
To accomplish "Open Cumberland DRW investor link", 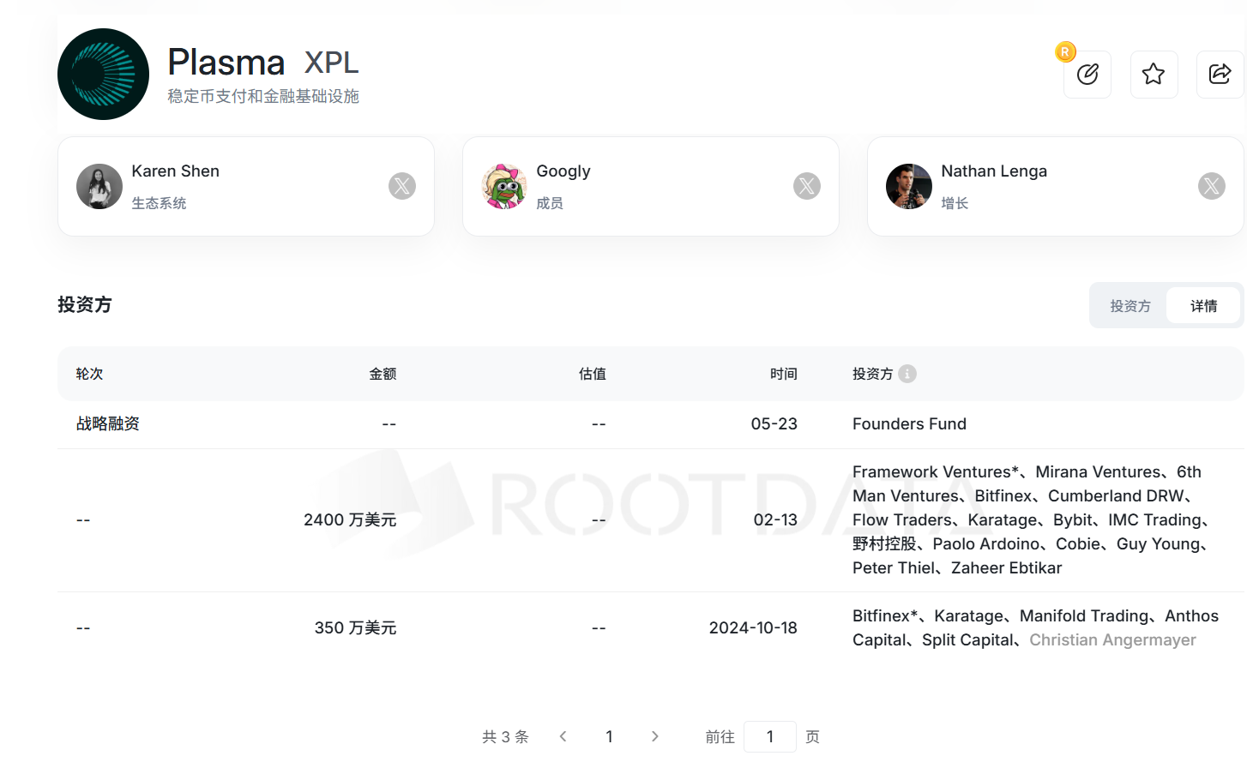I will point(1116,495).
